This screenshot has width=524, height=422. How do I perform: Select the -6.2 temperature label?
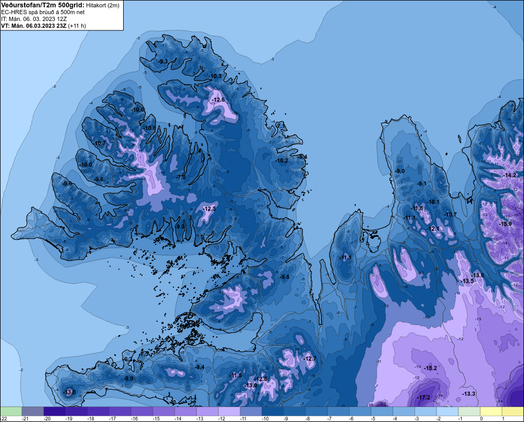[128, 360]
